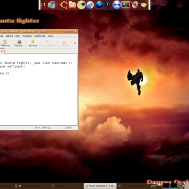Click Tee uudelleen (redo) in gedit toolbar
189x189 pixels.
coord(47,43)
